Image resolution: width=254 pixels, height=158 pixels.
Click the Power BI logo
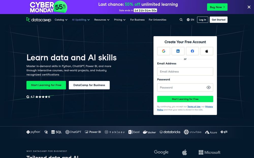(93, 132)
